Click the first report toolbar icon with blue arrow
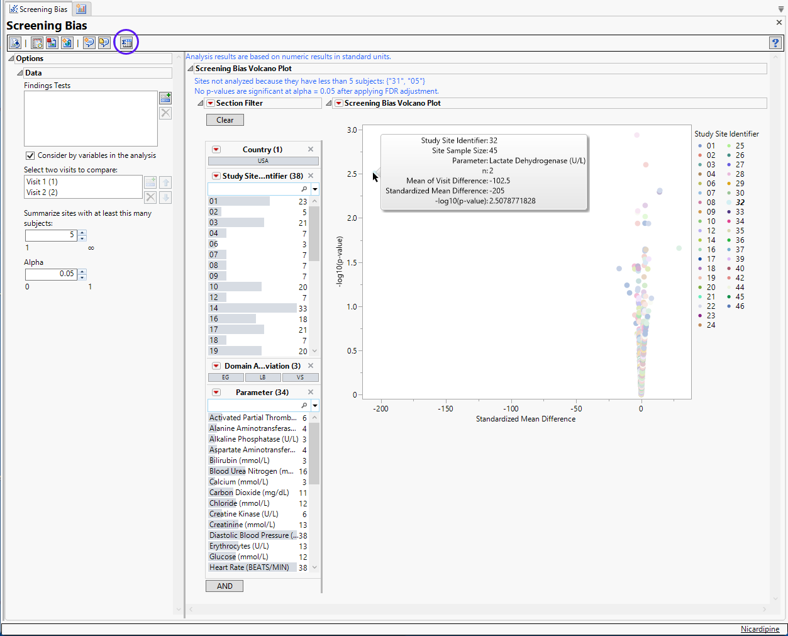The image size is (788, 636). click(x=15, y=43)
